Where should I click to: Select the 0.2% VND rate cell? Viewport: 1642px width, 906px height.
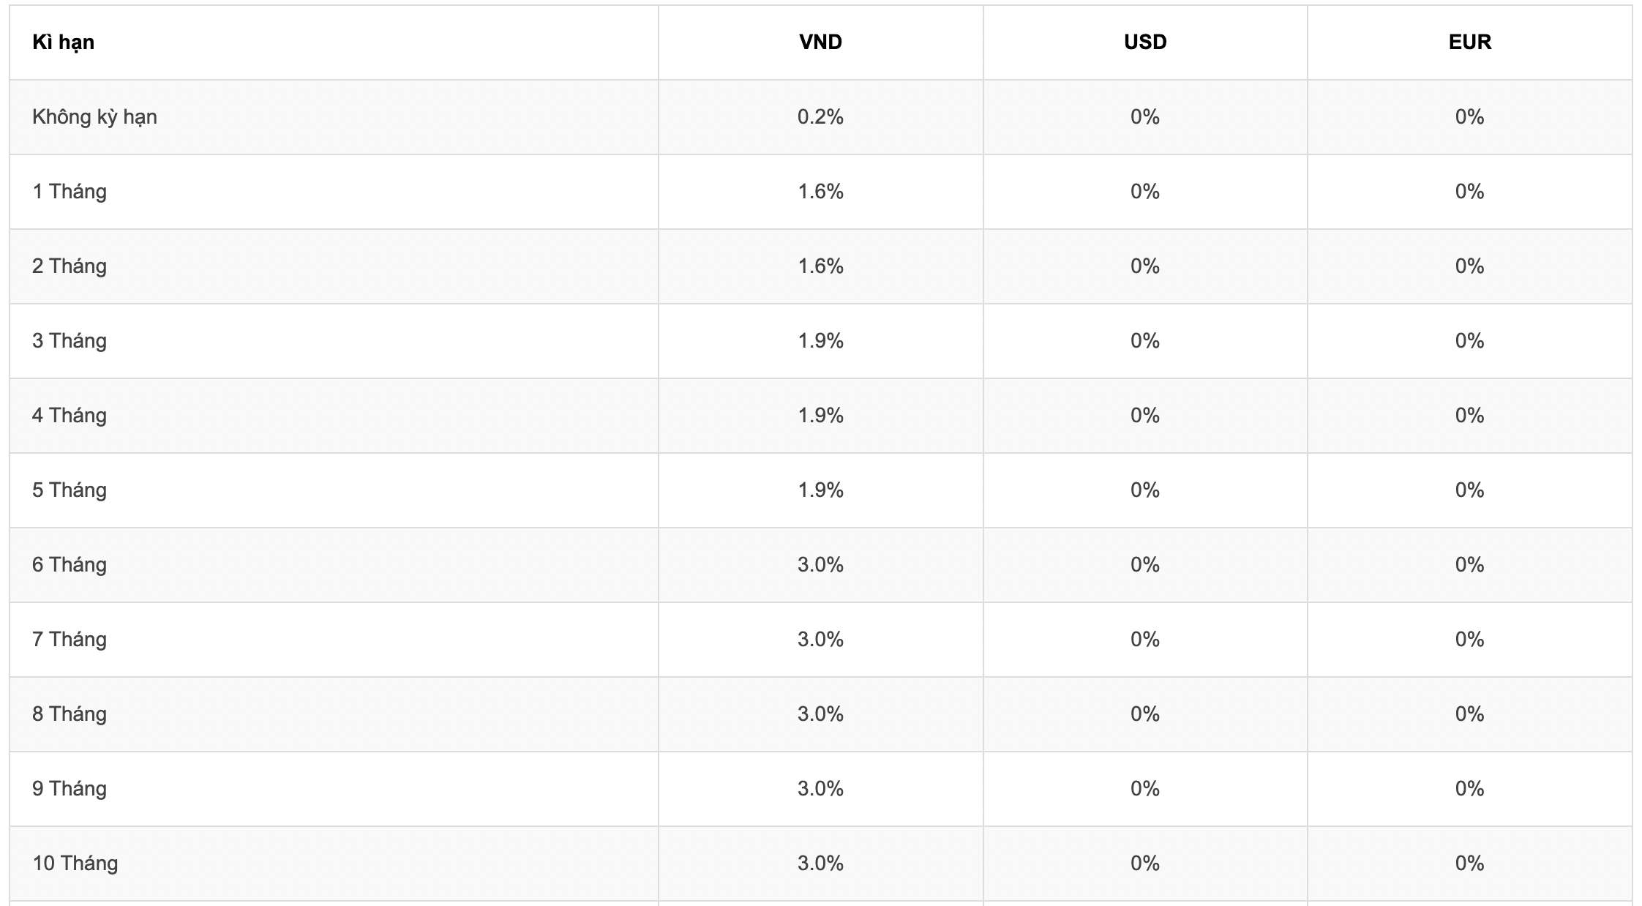(x=820, y=117)
